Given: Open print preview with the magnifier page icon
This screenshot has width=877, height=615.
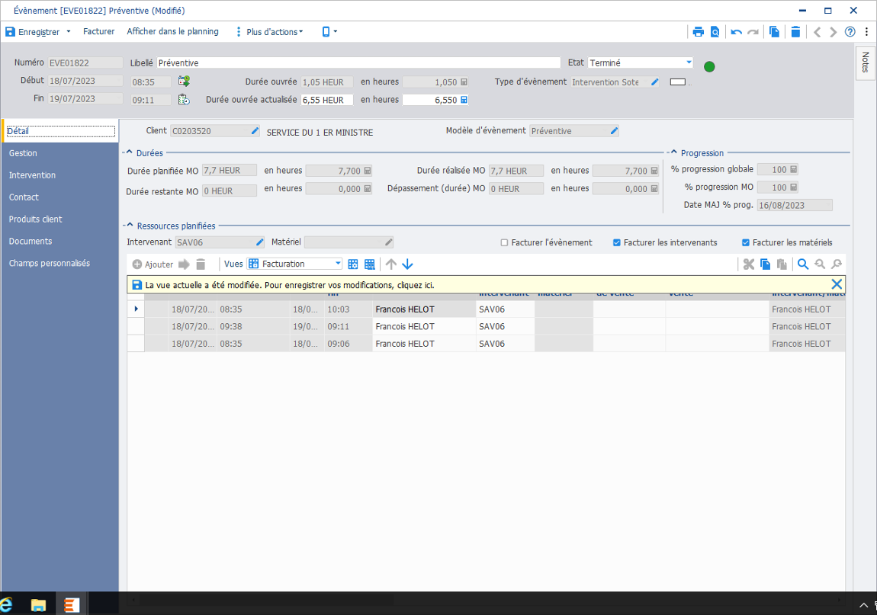Looking at the screenshot, I should click(715, 32).
